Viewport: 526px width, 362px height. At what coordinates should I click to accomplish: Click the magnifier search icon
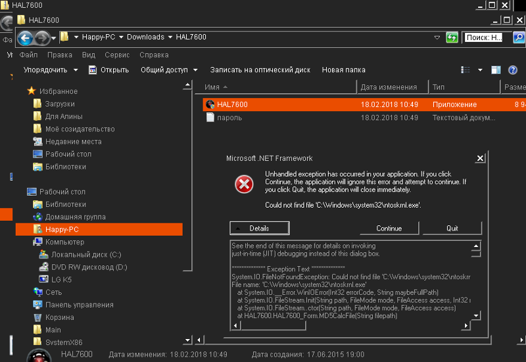519,37
